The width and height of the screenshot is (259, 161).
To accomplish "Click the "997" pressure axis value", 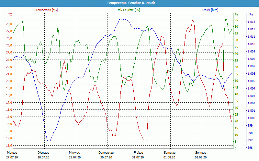I will tap(250, 140).
